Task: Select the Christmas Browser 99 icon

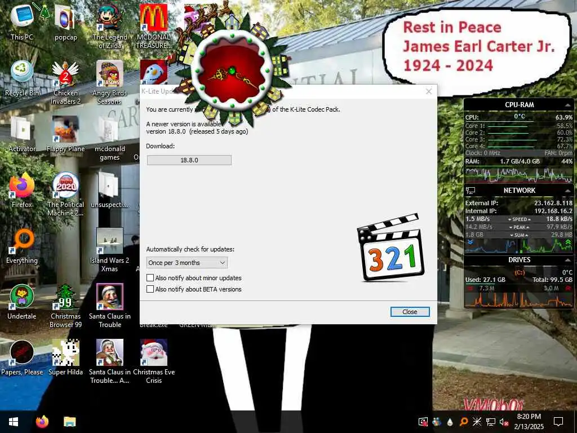Action: [x=65, y=306]
